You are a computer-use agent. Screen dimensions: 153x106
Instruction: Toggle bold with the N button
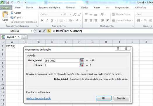click(42, 20)
